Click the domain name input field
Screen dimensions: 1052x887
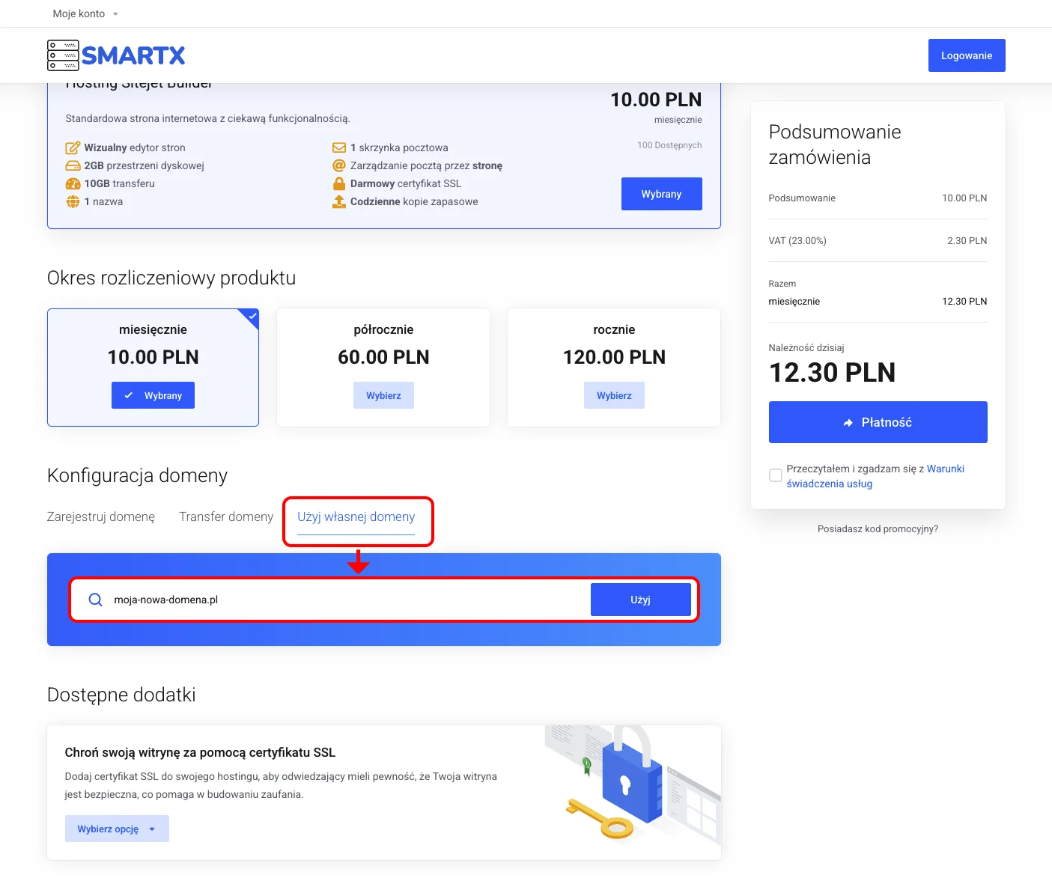click(344, 600)
